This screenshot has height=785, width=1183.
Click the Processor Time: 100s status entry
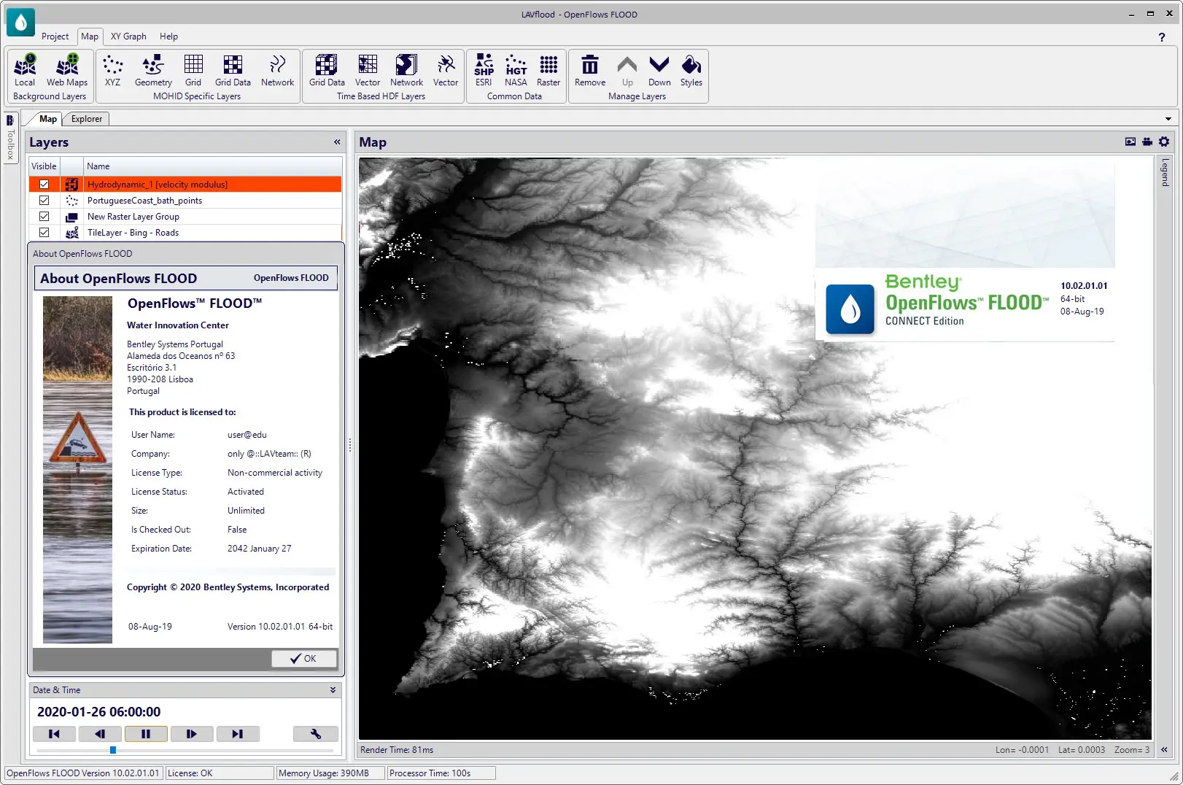pyautogui.click(x=441, y=773)
